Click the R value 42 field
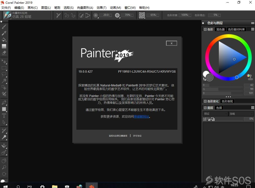 click(x=249, y=85)
